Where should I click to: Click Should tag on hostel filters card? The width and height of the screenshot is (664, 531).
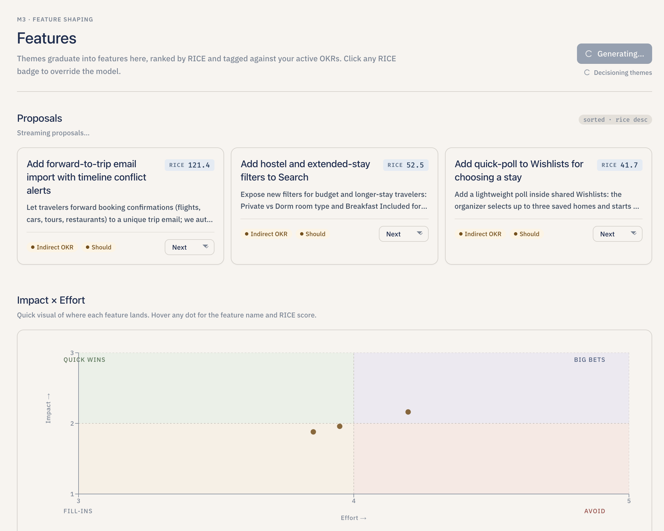click(x=313, y=234)
